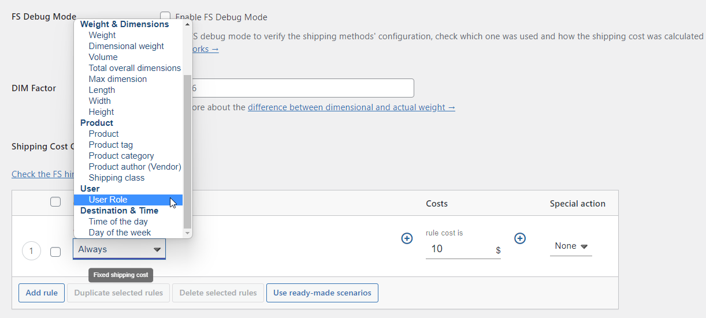
Task: Click the scroll down arrow in dropdown list
Action: pos(187,233)
